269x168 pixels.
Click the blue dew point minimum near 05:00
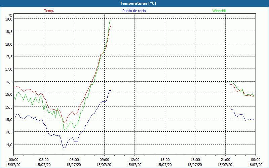(64, 148)
